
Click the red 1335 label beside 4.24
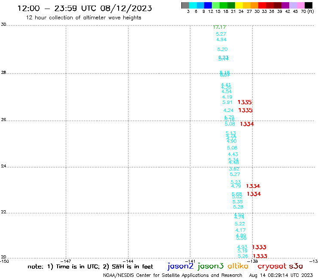[x=245, y=110]
